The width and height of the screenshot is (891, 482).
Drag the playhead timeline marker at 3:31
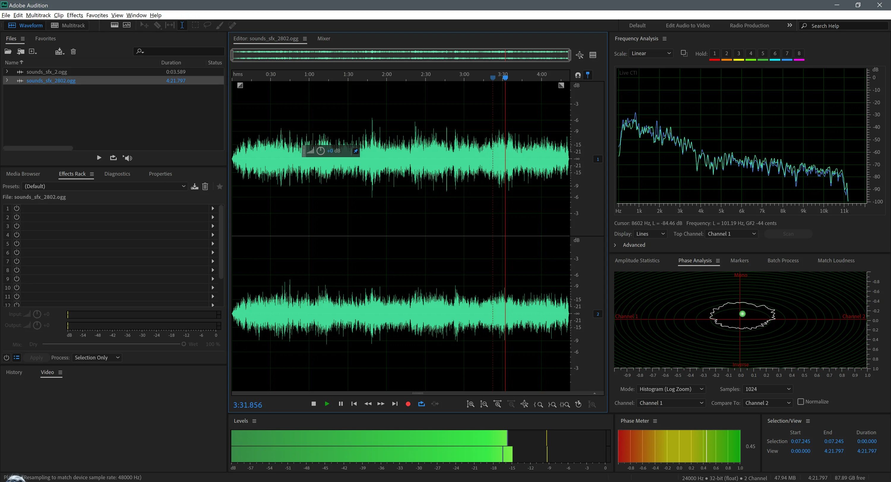[x=505, y=77]
